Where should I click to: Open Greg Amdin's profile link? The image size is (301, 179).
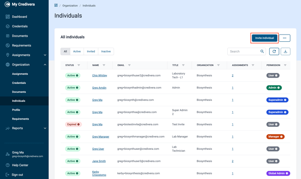click(99, 88)
